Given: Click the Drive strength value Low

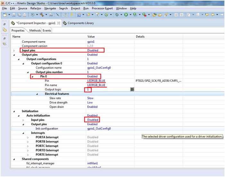Looking at the screenshot, I should [90, 103].
